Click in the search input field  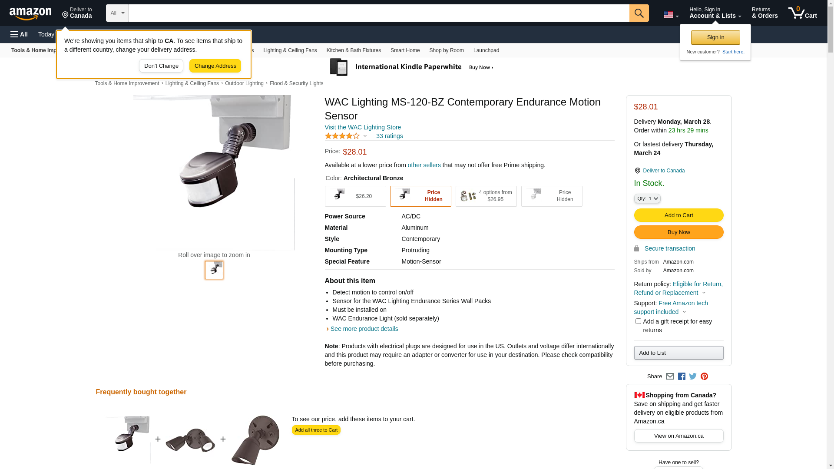(378, 13)
